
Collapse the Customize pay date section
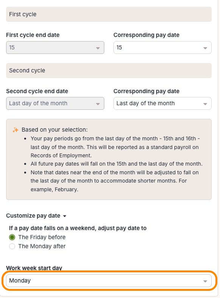coord(36,216)
